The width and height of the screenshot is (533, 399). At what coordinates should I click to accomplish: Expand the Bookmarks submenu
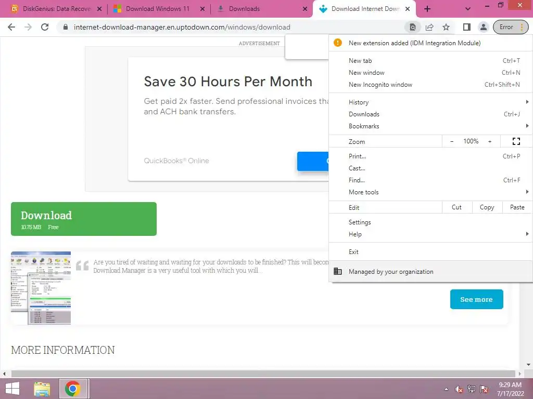(x=430, y=126)
